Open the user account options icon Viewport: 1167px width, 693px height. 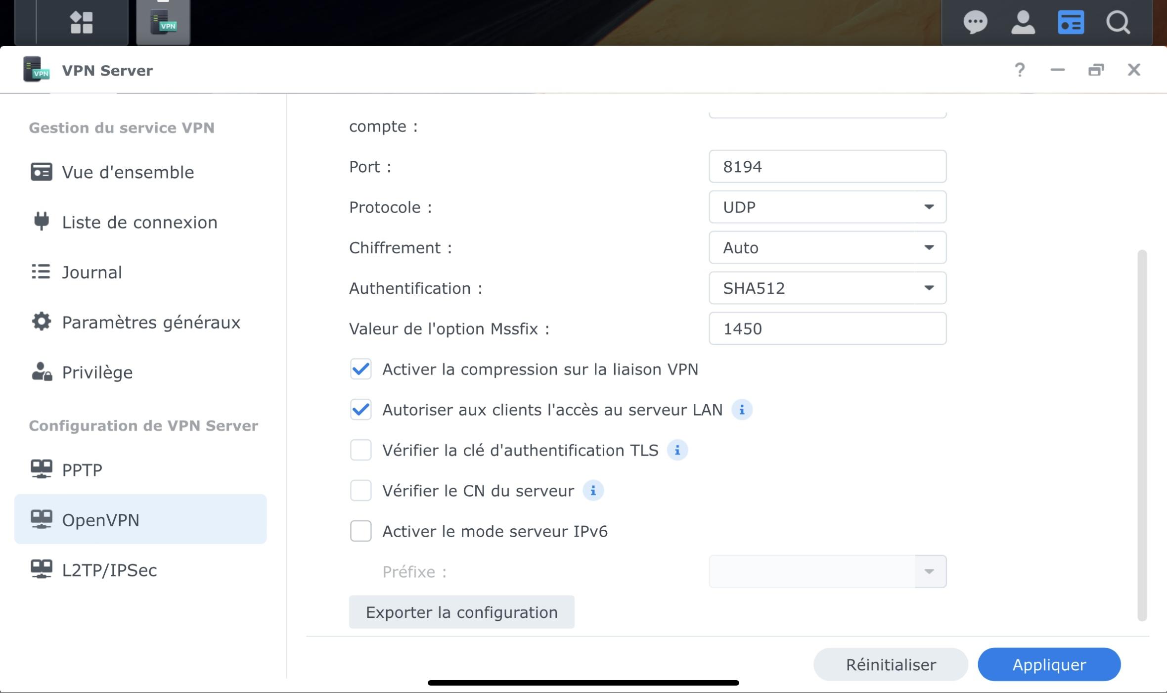pos(1023,23)
